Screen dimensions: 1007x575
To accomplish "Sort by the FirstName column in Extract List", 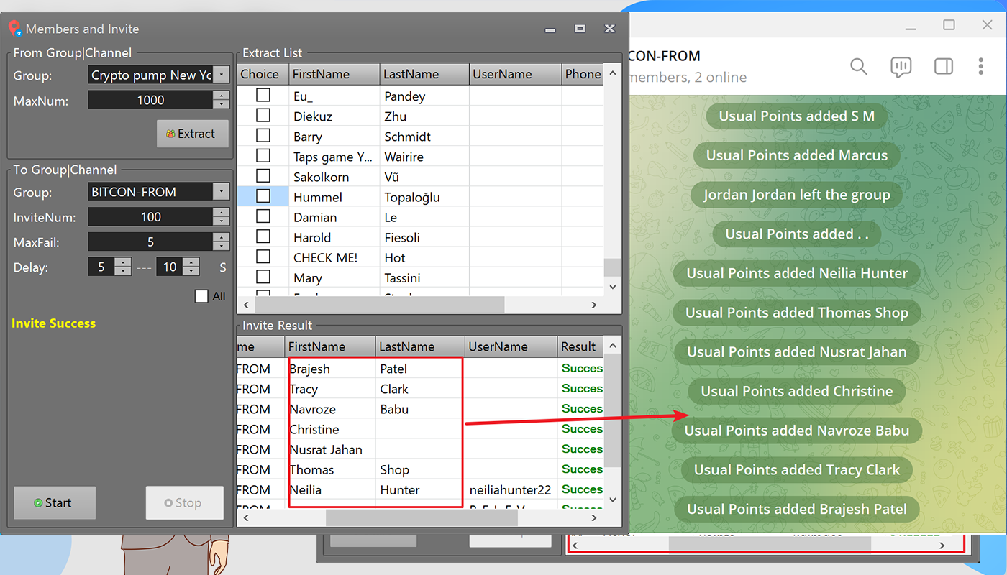I will (334, 74).
